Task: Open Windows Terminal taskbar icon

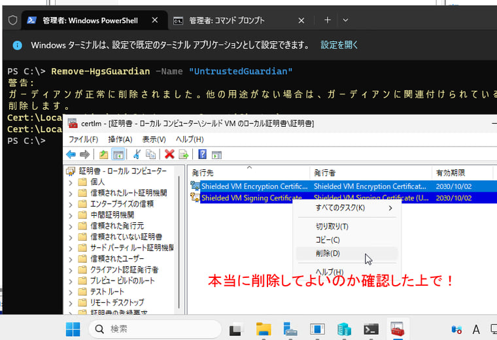Action: 371,330
